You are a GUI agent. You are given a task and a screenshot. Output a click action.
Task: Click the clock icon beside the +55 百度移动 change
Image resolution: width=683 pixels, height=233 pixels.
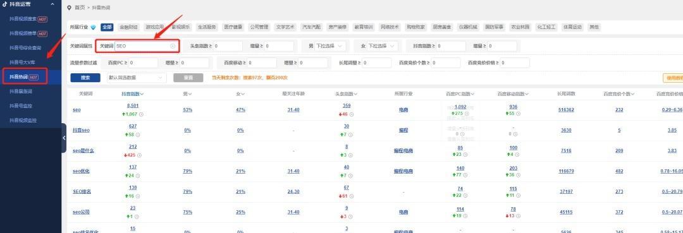coord(519,114)
